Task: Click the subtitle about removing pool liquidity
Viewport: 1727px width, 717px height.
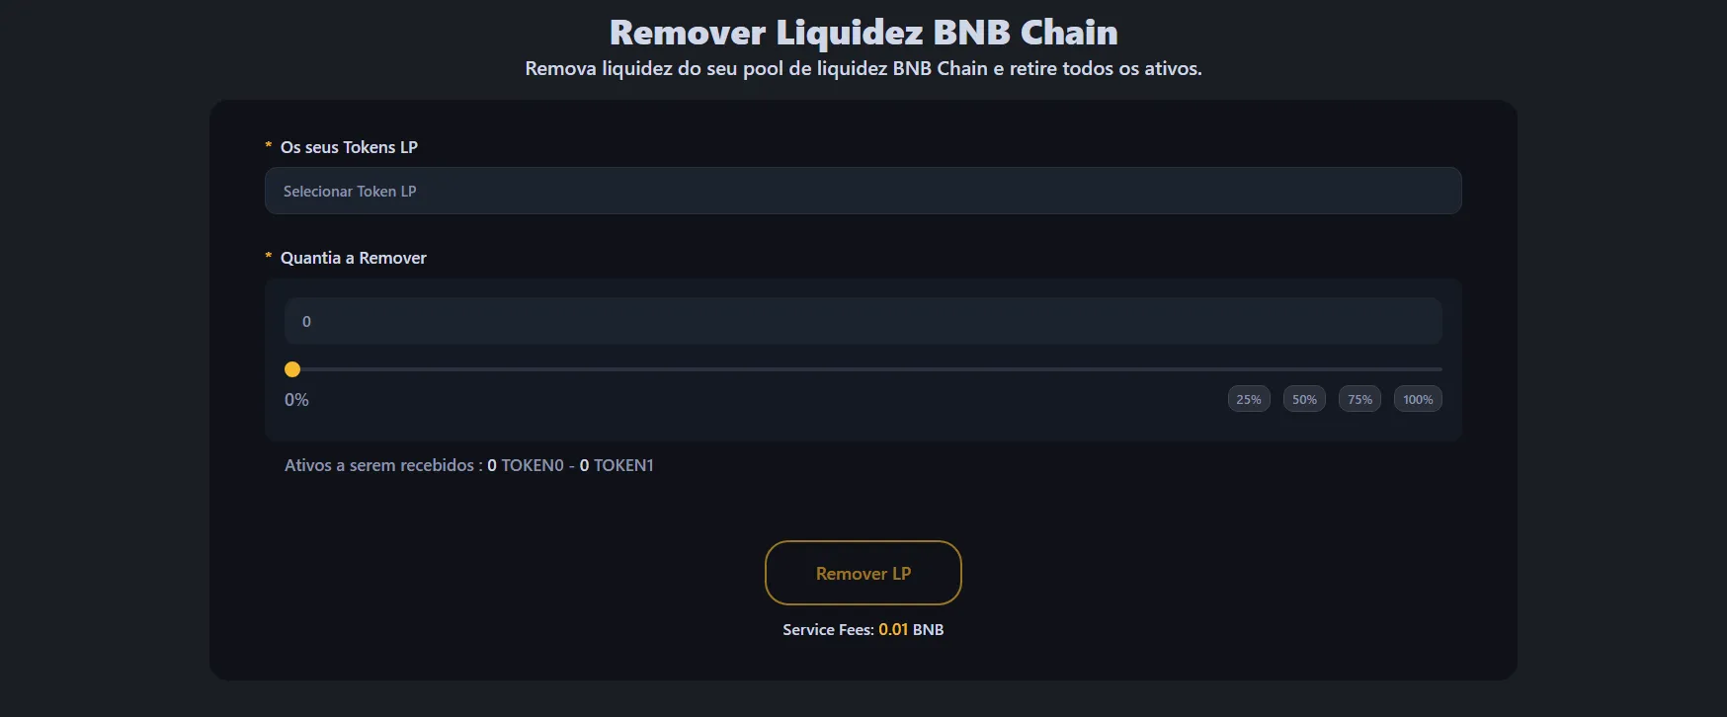Action: (x=863, y=68)
